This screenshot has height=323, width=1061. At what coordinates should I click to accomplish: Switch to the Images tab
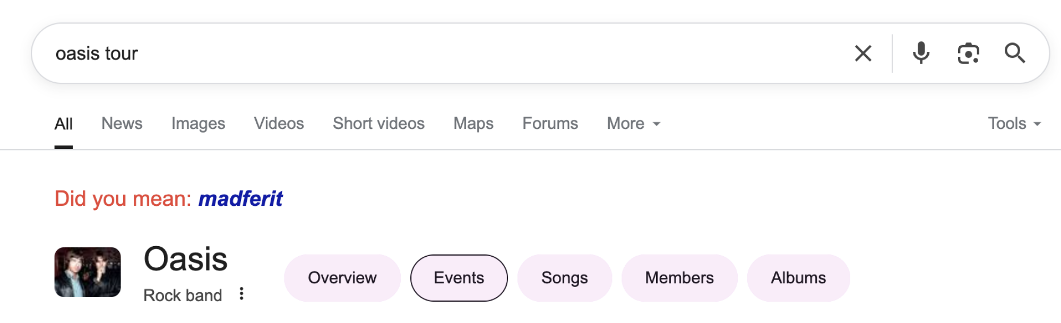pyautogui.click(x=198, y=124)
